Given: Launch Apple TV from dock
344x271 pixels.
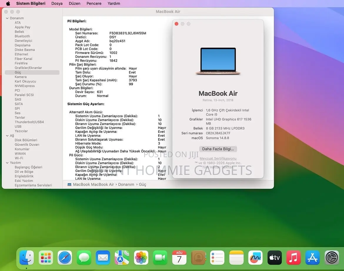Looking at the screenshot, I should (x=274, y=257).
